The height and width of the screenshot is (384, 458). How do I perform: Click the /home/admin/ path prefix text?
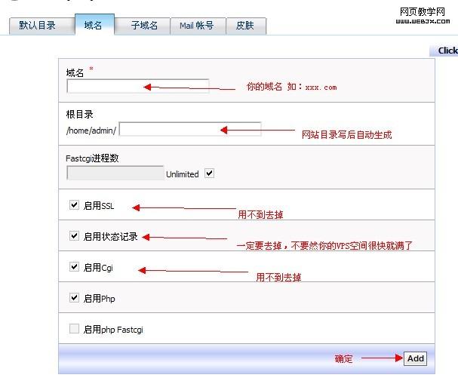click(91, 131)
